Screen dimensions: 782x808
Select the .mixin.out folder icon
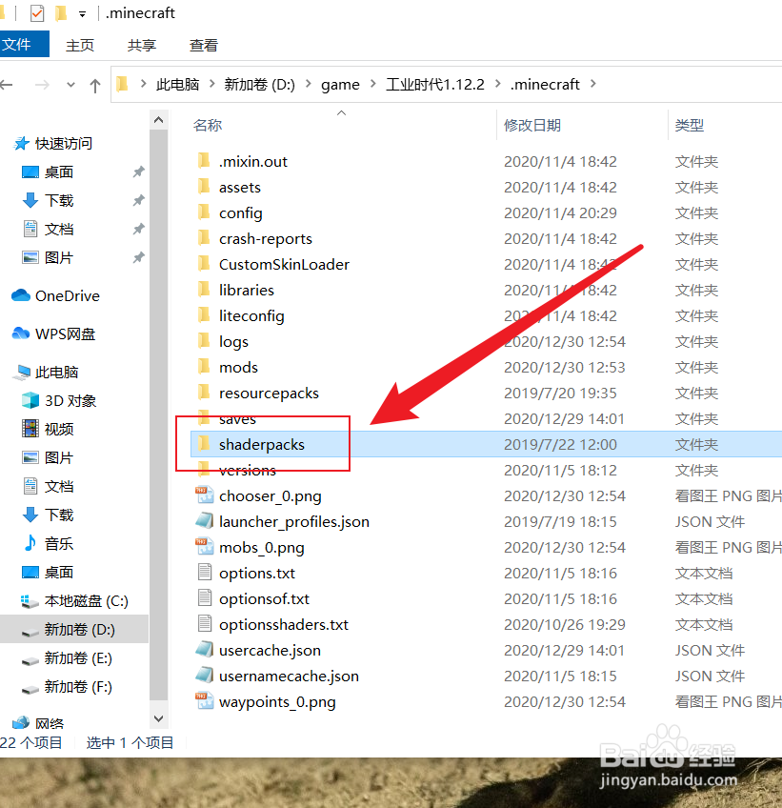[x=204, y=160]
